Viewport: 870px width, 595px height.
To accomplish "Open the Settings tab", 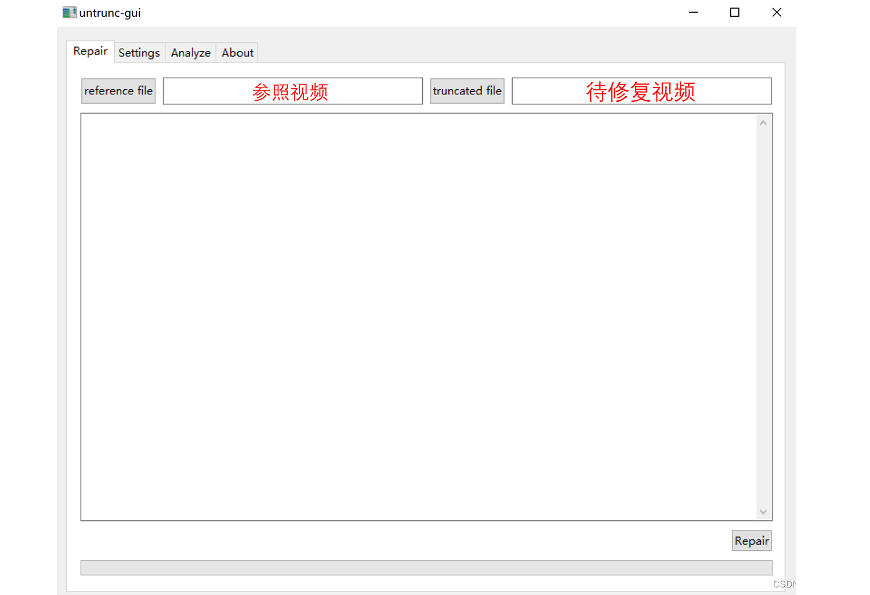I will [139, 53].
